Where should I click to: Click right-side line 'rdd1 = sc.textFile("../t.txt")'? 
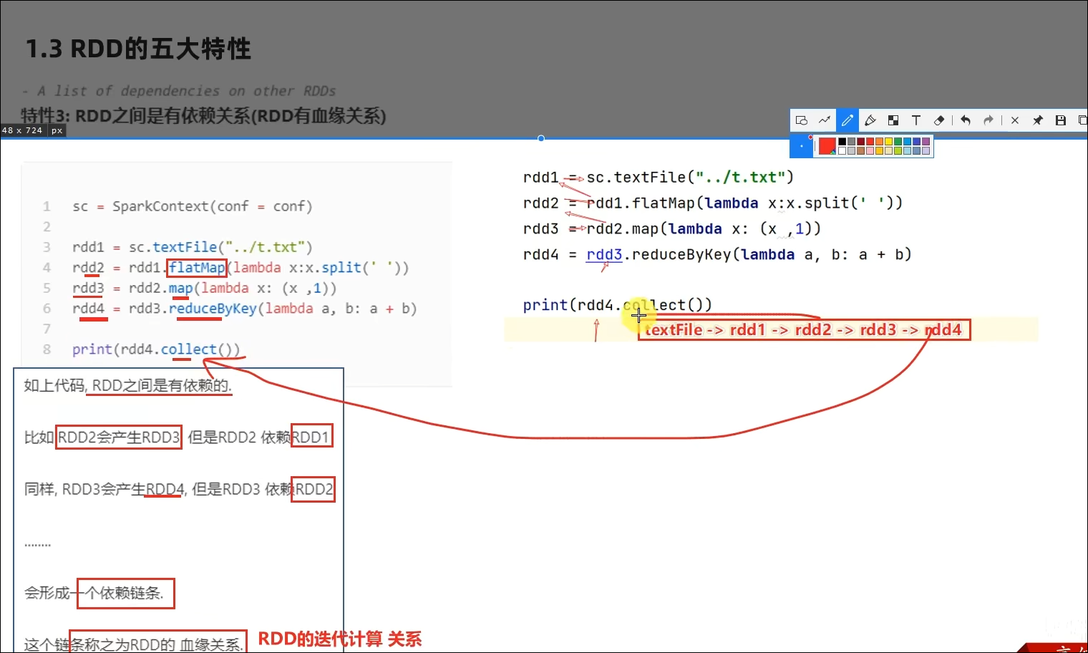pyautogui.click(x=659, y=177)
